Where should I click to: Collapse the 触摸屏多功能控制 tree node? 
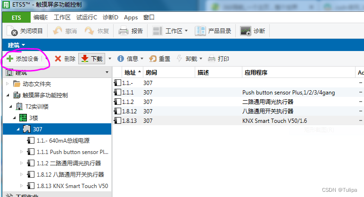coord(8,95)
